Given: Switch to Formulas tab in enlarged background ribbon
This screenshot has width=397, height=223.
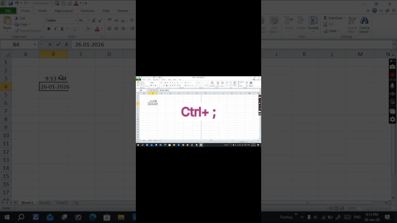Looking at the screenshot, I should click(x=87, y=11).
